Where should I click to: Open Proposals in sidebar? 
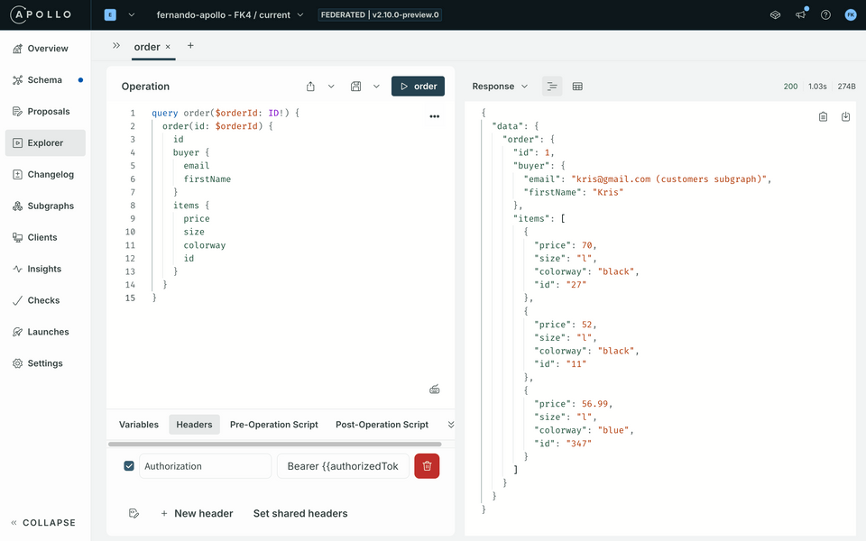click(45, 112)
